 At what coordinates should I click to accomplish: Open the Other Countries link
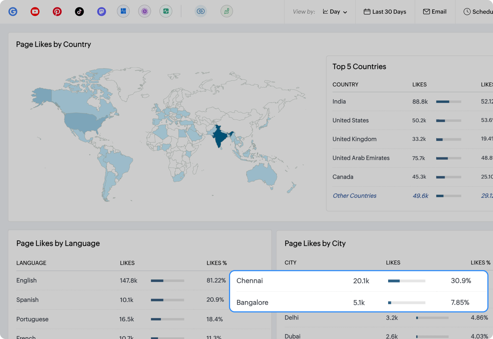pos(354,195)
